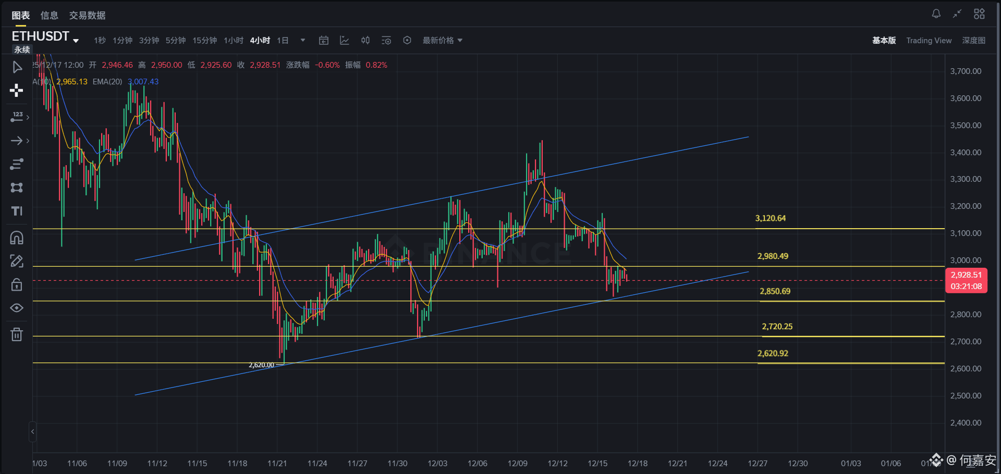Expand more time intervals dropdown arrow
1001x474 pixels.
(x=303, y=40)
